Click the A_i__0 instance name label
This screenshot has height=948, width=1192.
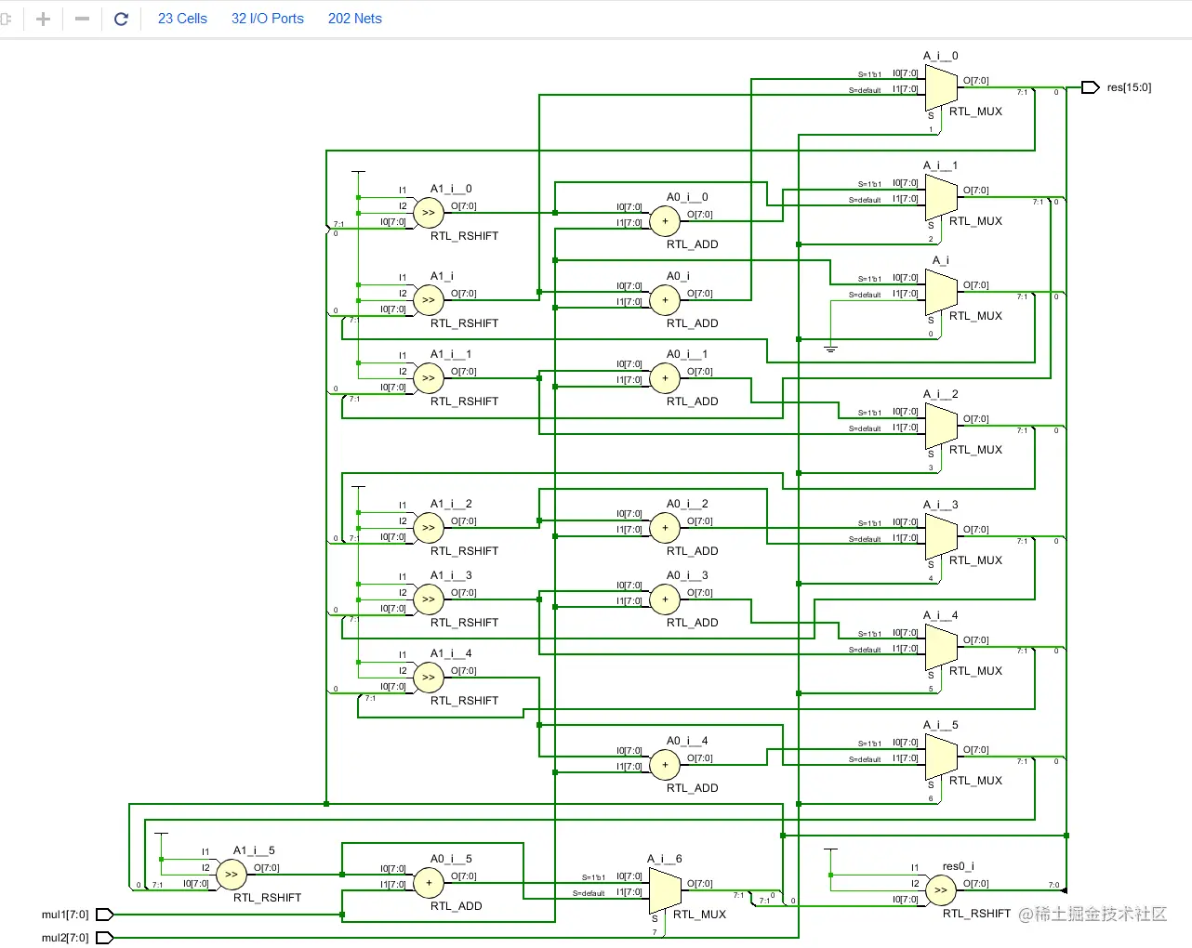[940, 56]
